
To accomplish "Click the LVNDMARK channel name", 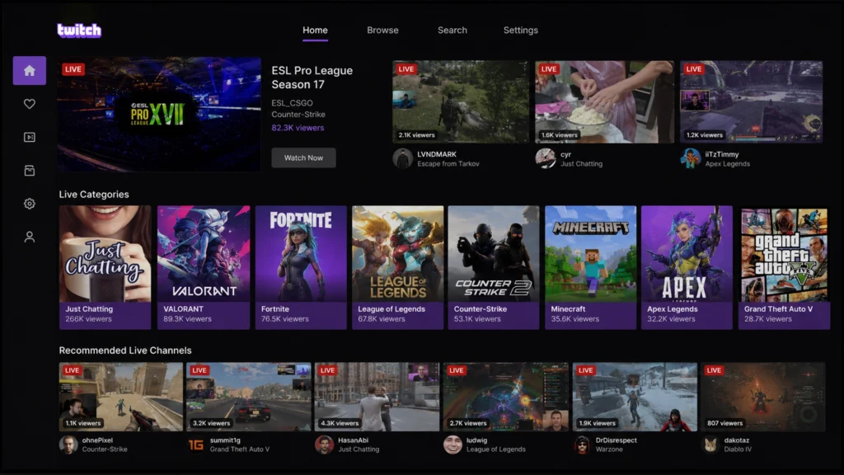I will tap(437, 154).
